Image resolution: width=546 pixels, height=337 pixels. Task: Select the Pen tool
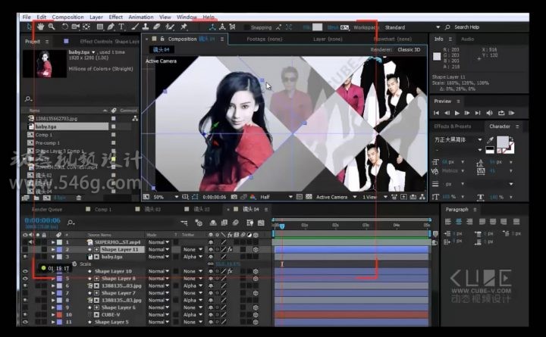[111, 27]
